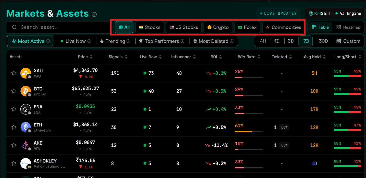Star the ETH asset as favorite
This screenshot has width=366, height=178.
pos(13,127)
